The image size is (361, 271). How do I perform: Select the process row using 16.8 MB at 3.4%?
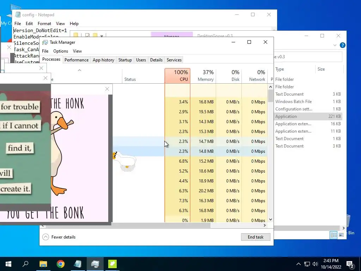click(190, 102)
